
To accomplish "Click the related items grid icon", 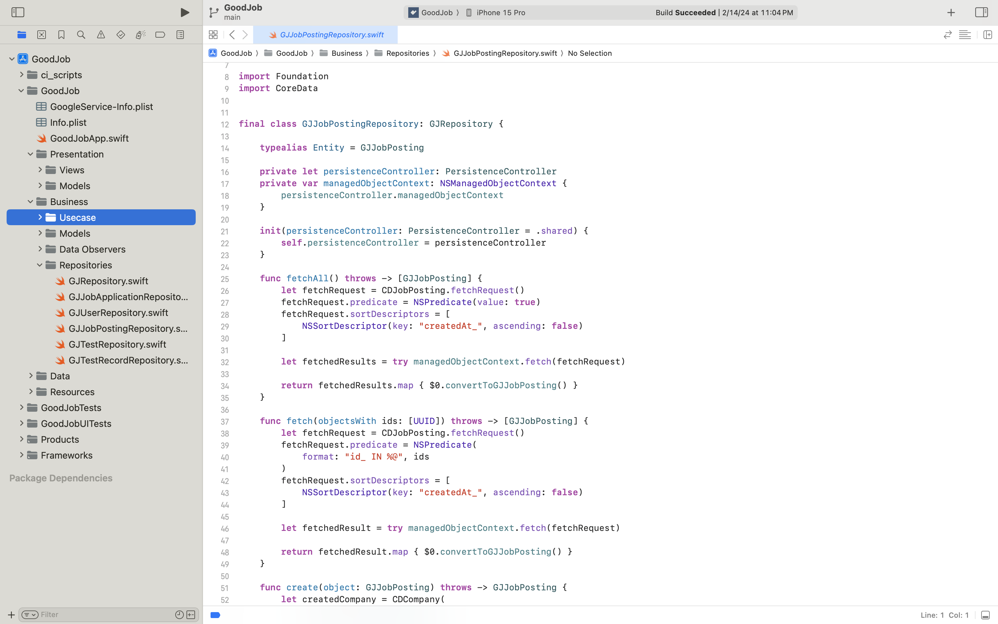I will pos(213,35).
